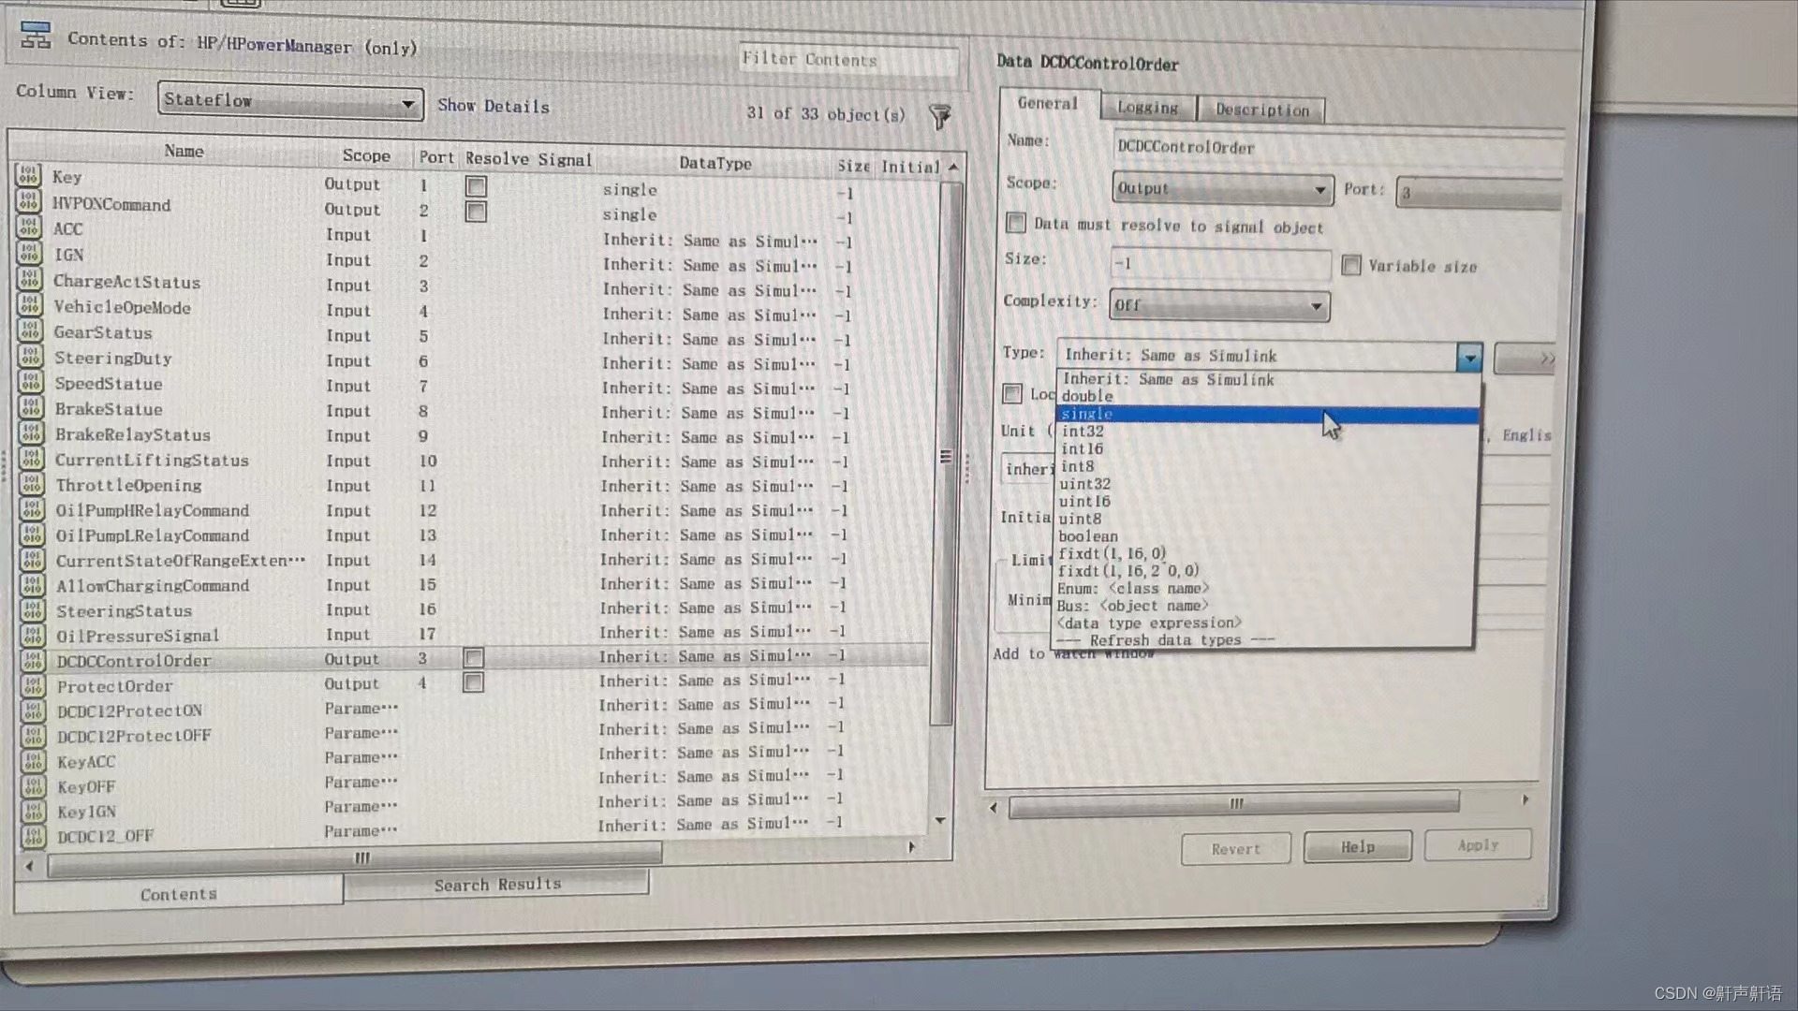Expand the Complexity Off dropdown
This screenshot has height=1011, width=1798.
[x=1218, y=305]
